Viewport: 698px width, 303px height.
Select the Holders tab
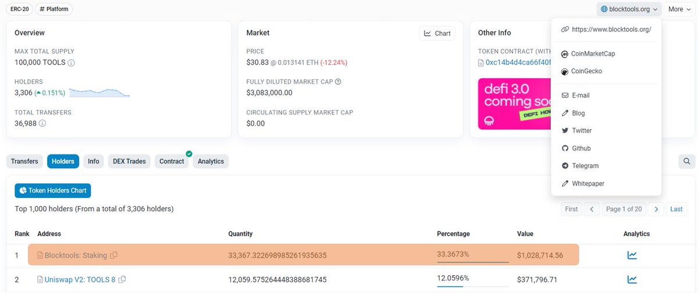(63, 161)
